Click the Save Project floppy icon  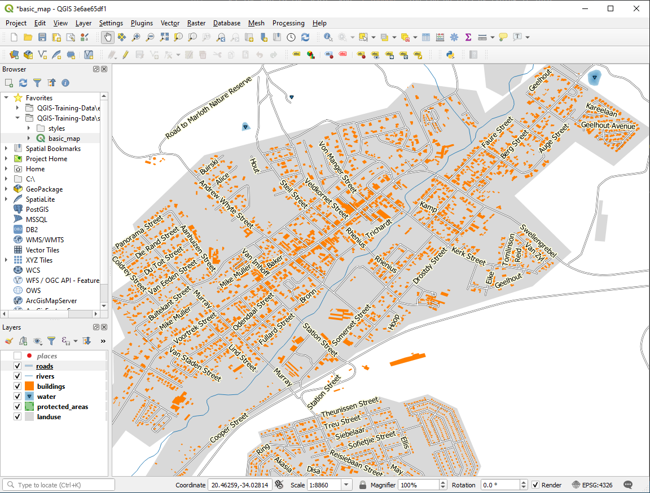point(42,37)
